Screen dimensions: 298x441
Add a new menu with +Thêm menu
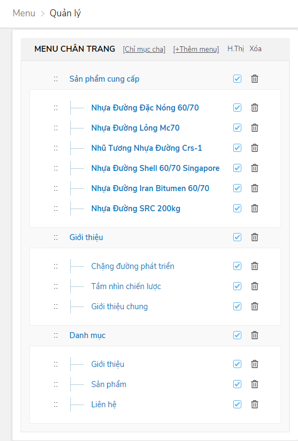coord(196,49)
